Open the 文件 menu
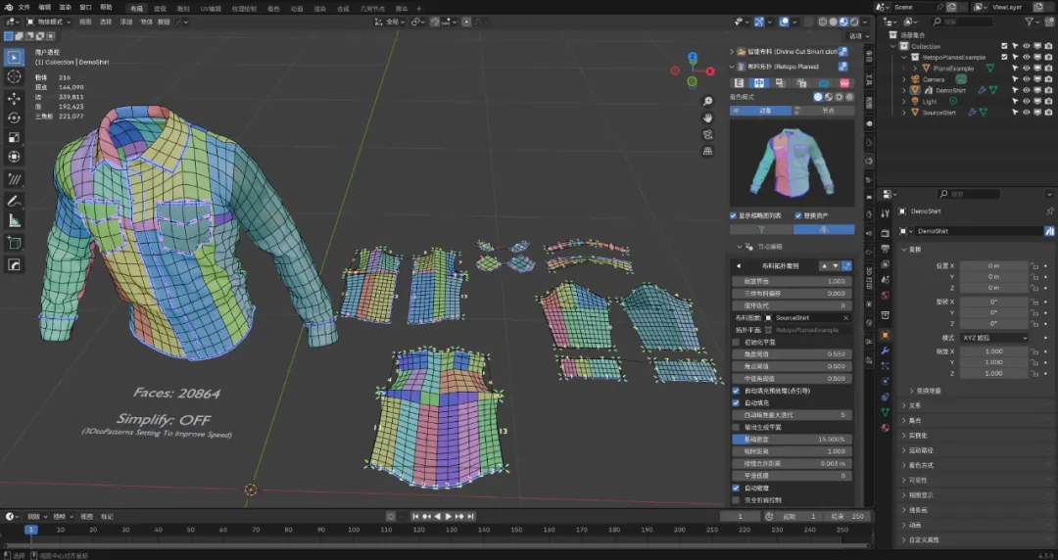The height and width of the screenshot is (560, 1058). coord(24,7)
